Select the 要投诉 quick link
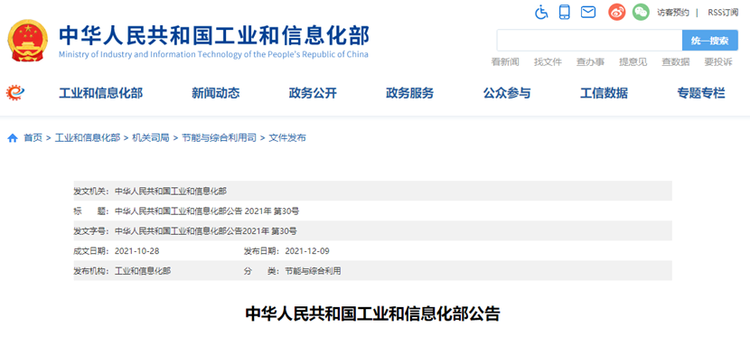Viewport: 750px width, 337px height. tap(718, 61)
